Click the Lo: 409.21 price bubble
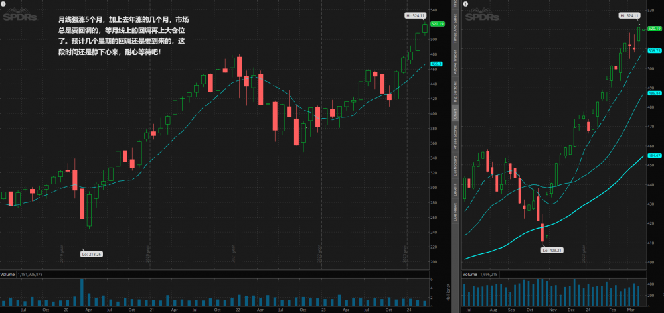The height and width of the screenshot is (313, 664). [x=552, y=250]
